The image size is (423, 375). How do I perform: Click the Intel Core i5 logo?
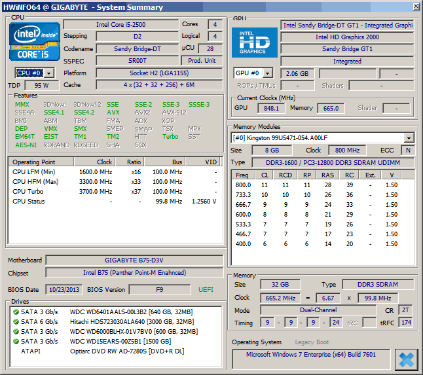pos(35,42)
